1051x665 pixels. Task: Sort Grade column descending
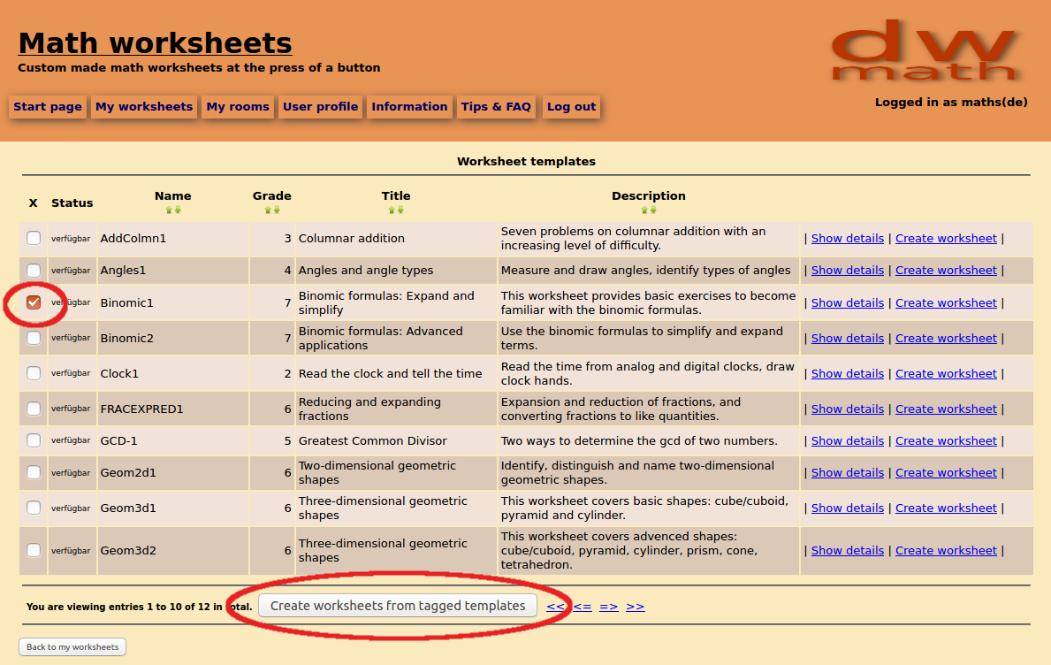click(277, 210)
